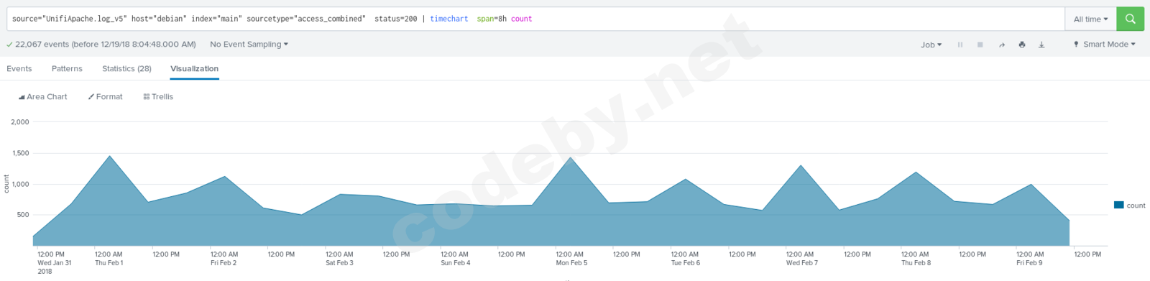This screenshot has height=281, width=1150.
Task: Open Trellis layout options
Action: coord(158,97)
